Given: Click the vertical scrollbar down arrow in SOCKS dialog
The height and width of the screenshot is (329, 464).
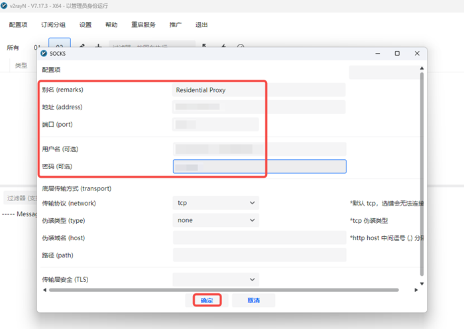Looking at the screenshot, I should pyautogui.click(x=422, y=284).
